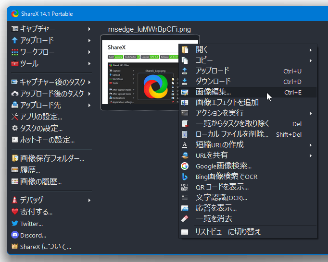328x262 pixels.
Task: Click the アップロード先 globe drive icon
Action: (x=15, y=105)
